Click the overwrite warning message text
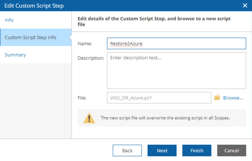 (165, 118)
